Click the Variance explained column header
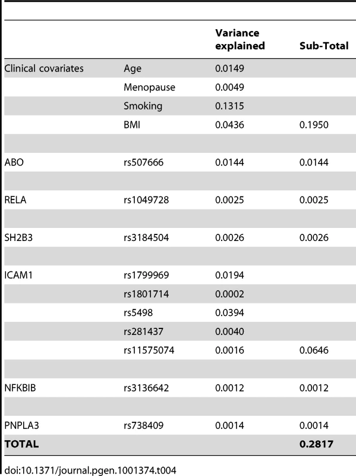356x476 pixels. (x=240, y=39)
